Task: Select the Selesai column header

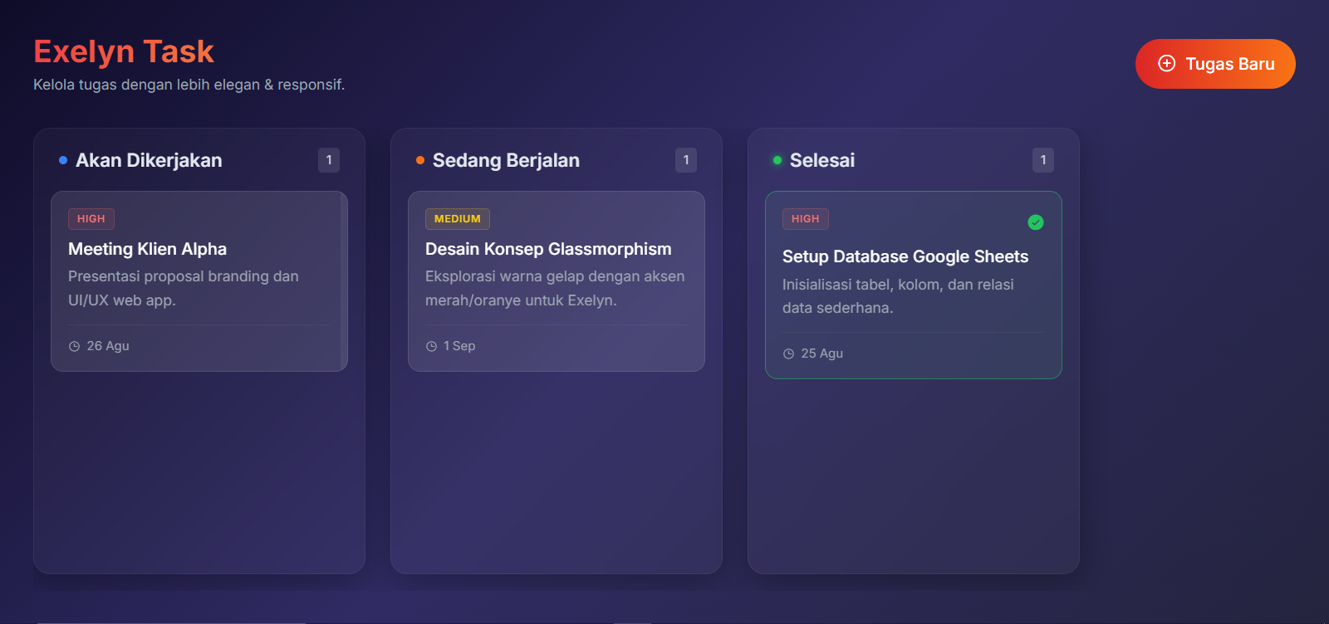Action: tap(822, 160)
